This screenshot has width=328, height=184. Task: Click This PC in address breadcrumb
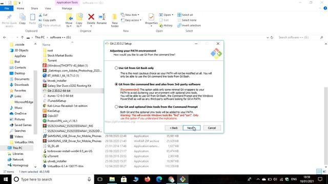40,37
